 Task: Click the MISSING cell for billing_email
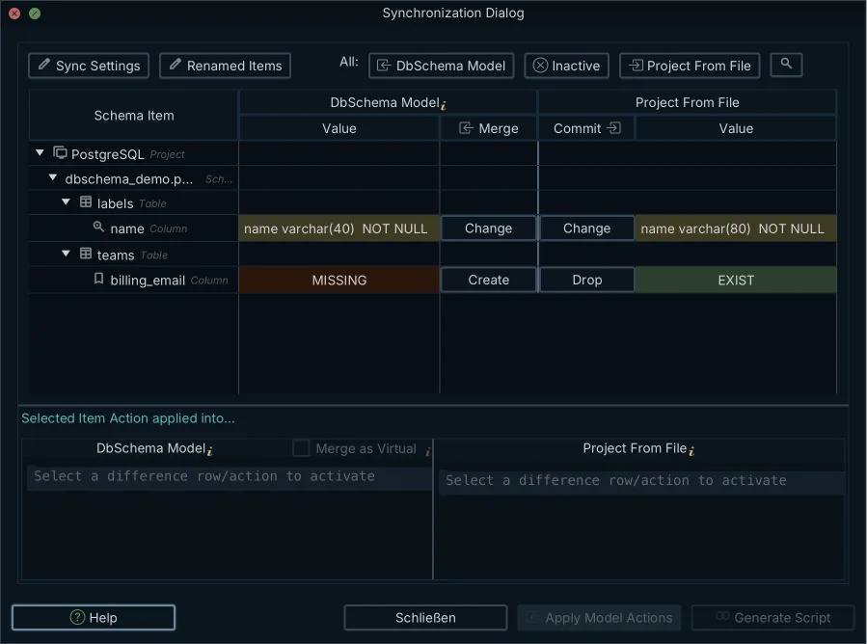[x=339, y=281]
